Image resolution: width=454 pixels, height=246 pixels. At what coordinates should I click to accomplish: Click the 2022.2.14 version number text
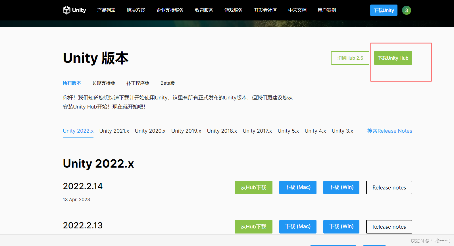(83, 186)
